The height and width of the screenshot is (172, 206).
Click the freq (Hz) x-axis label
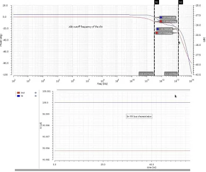pyautogui.click(x=103, y=84)
